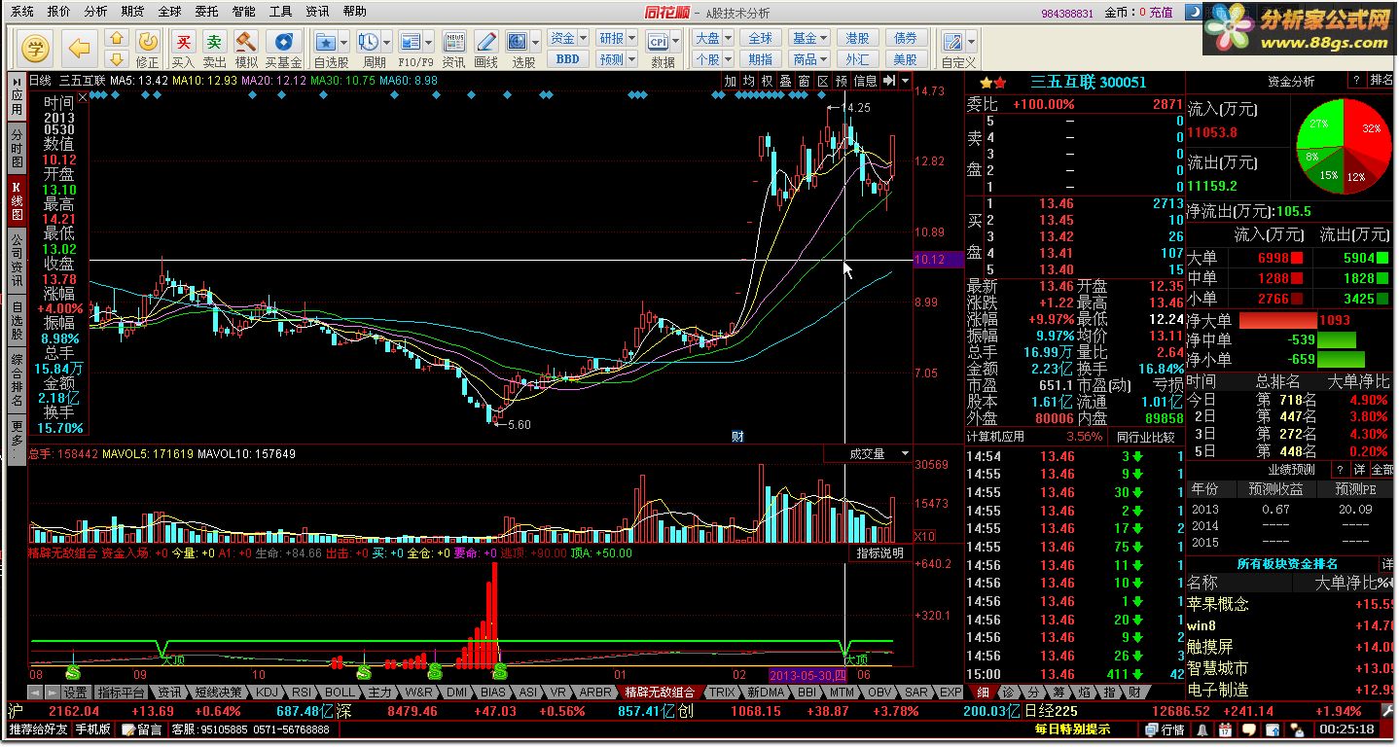Toggle 预 forecast button above chart
This screenshot has width=1399, height=747.
pos(842,81)
